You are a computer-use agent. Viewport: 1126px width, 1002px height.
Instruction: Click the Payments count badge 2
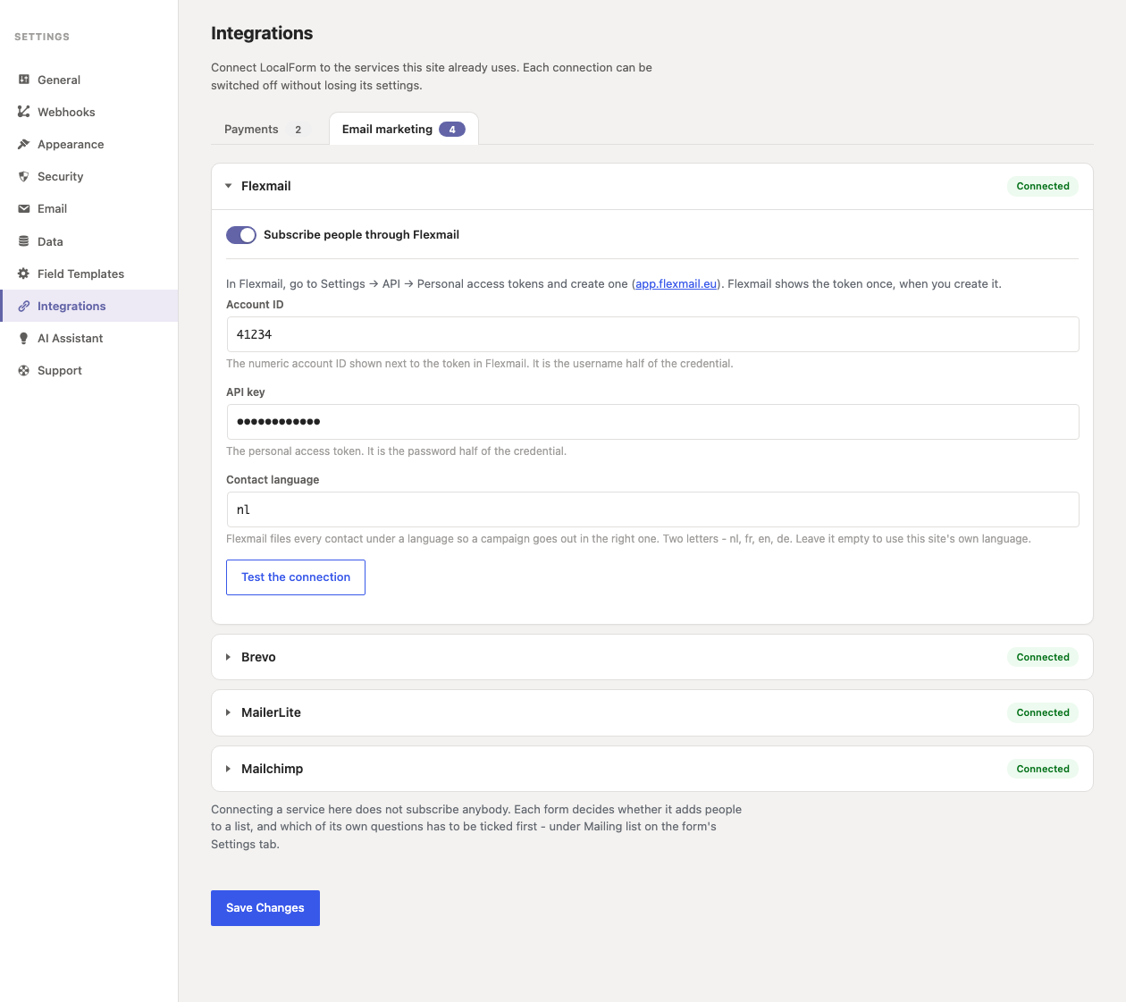click(x=298, y=130)
